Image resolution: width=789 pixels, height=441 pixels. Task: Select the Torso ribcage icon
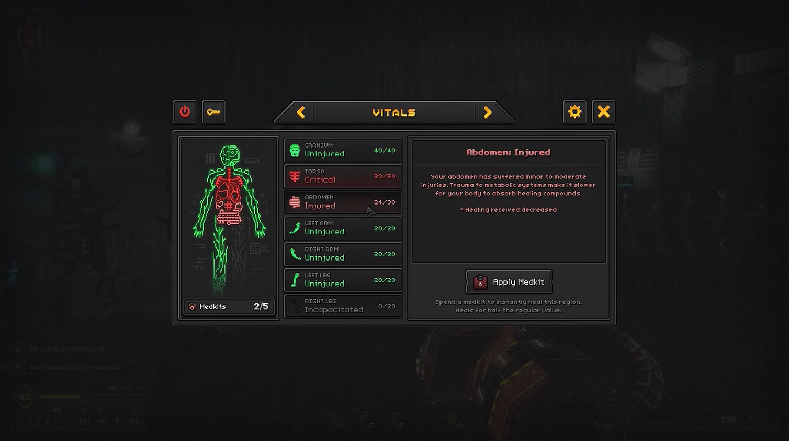point(295,176)
